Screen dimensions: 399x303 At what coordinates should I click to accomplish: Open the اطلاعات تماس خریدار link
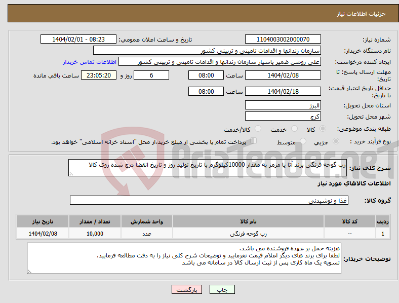pyautogui.click(x=90, y=62)
